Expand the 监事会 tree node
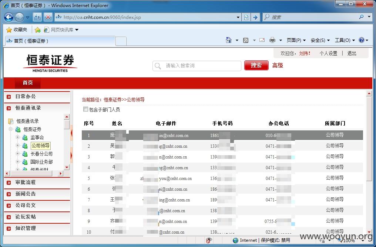 [x=17, y=137]
